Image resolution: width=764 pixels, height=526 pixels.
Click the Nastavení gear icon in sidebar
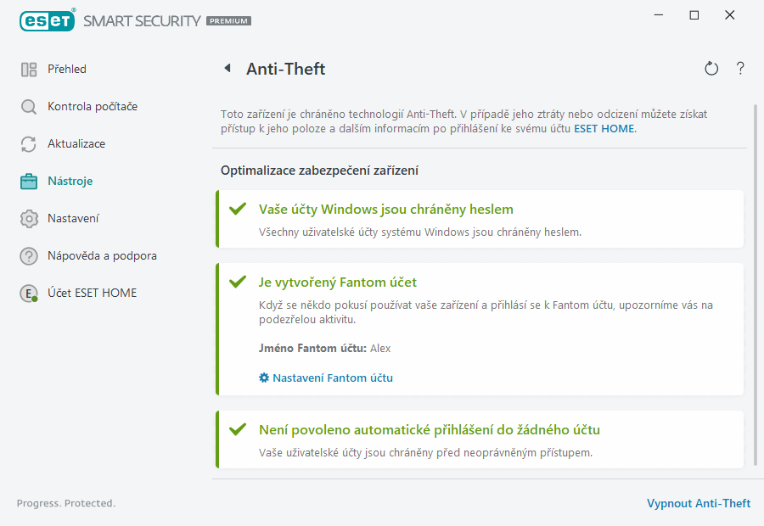pos(29,219)
